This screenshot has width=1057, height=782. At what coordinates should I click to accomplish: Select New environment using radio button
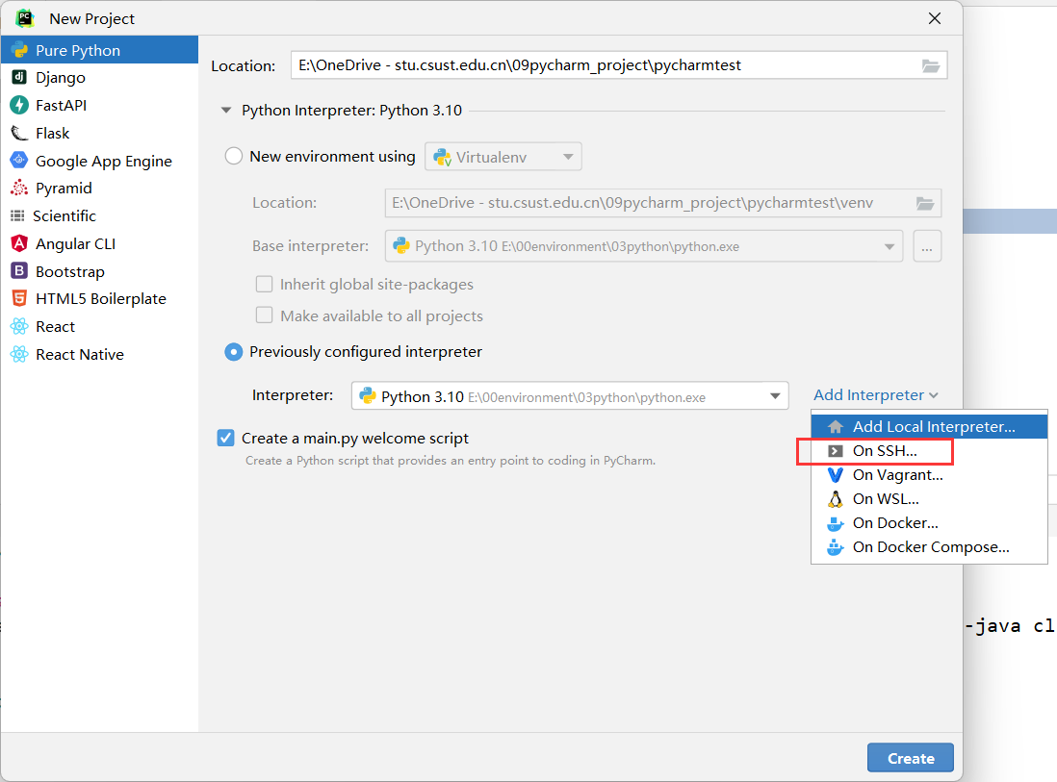(233, 156)
